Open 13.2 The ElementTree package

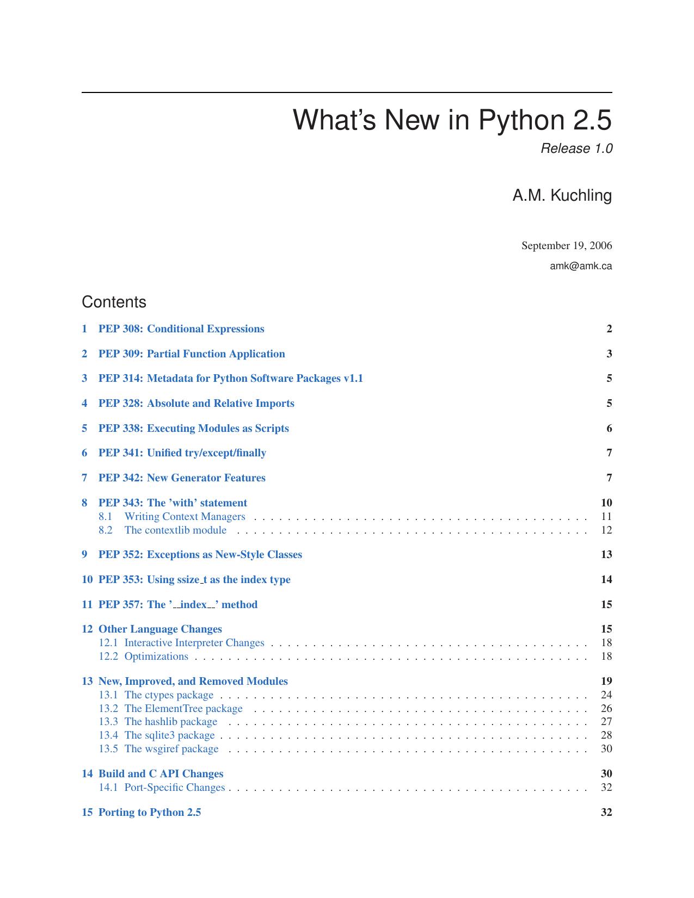170,709
